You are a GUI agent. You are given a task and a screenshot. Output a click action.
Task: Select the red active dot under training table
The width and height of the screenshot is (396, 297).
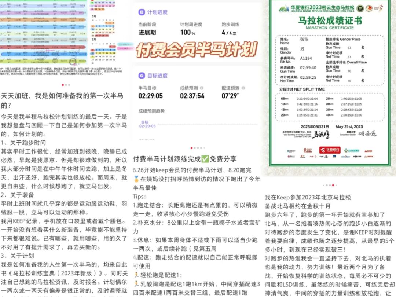pyautogui.click(x=63, y=85)
